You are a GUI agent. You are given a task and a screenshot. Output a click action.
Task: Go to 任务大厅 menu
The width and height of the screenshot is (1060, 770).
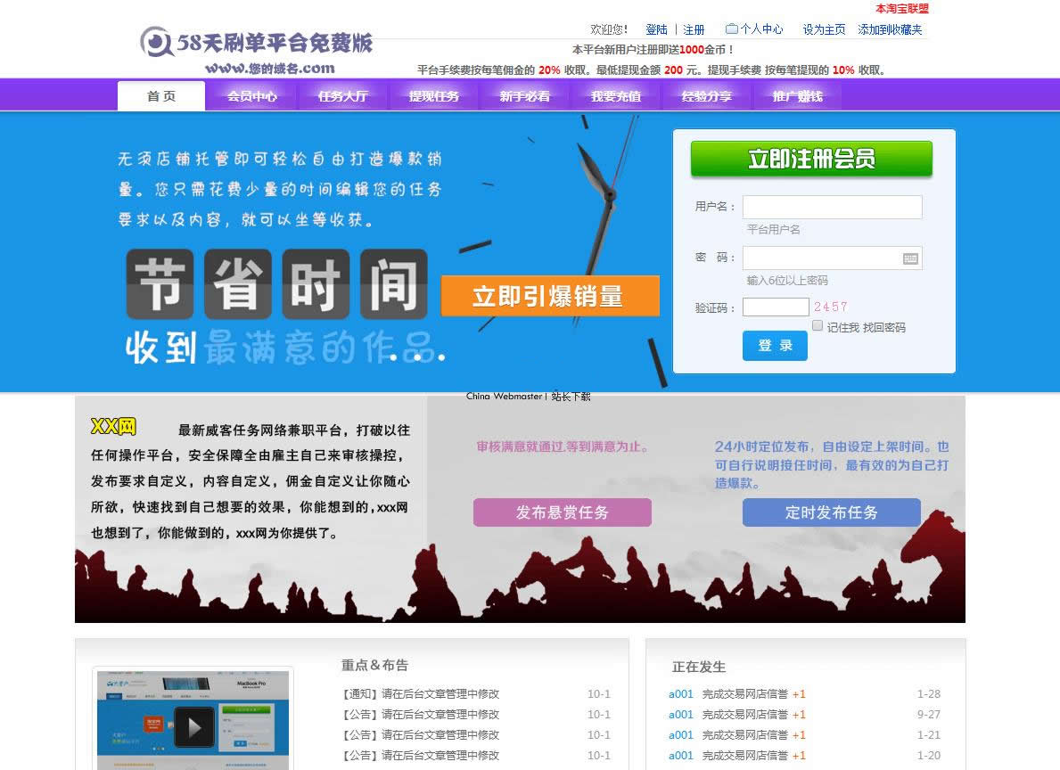[342, 96]
